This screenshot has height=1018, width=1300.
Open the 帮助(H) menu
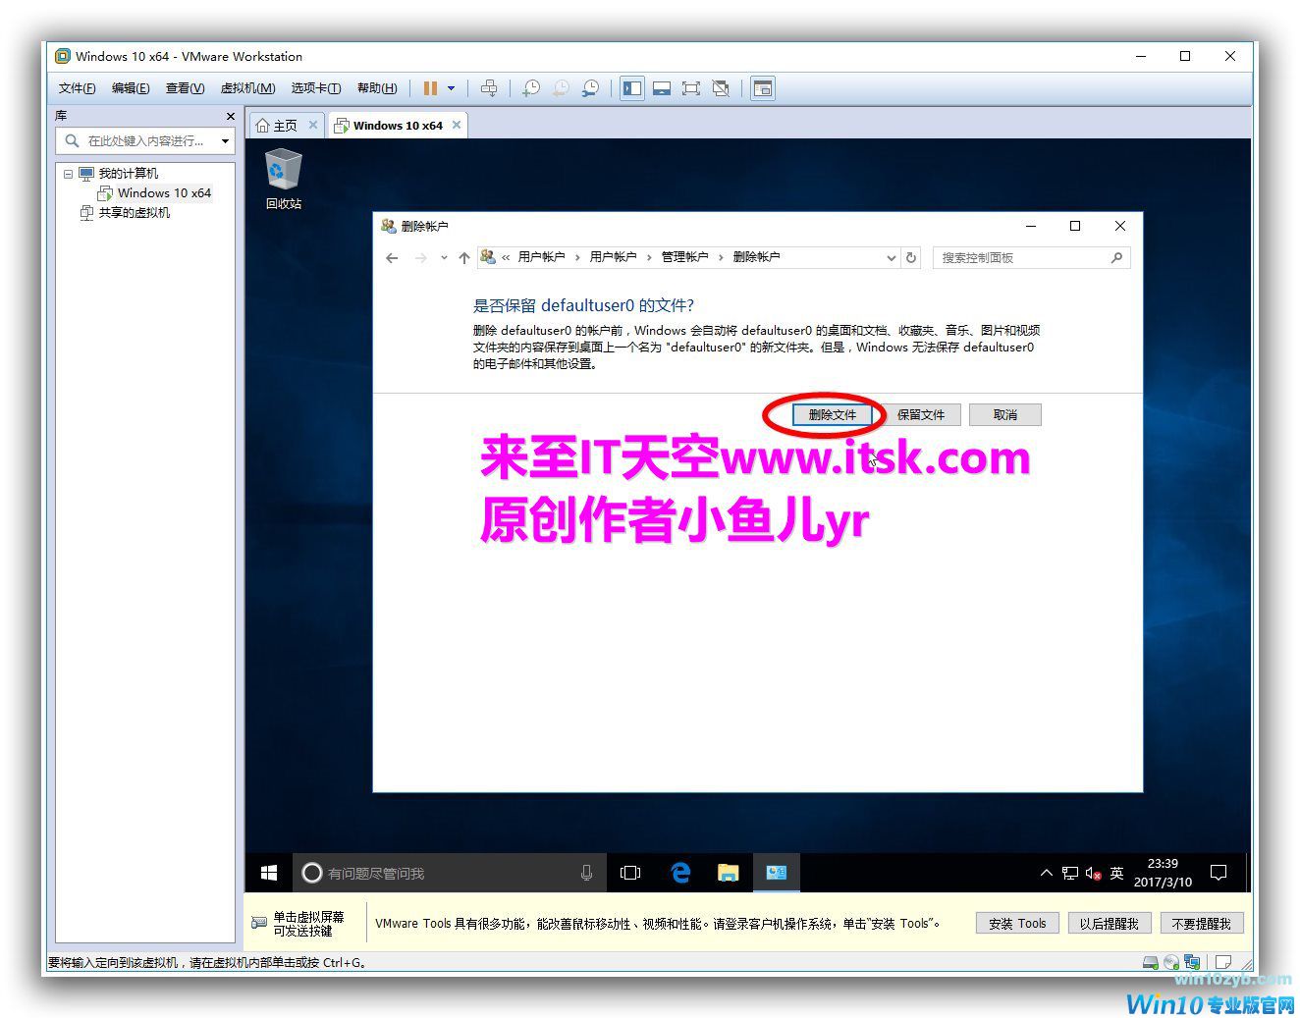[x=377, y=88]
